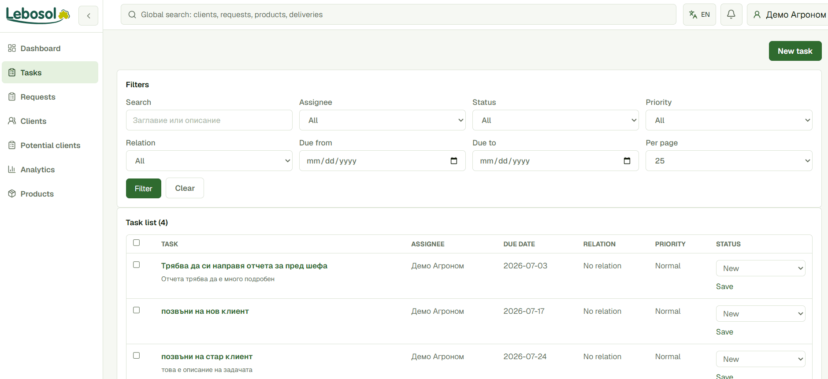828x379 pixels.
Task: Check the 'позвъни на нов клиент' task
Action: click(137, 310)
